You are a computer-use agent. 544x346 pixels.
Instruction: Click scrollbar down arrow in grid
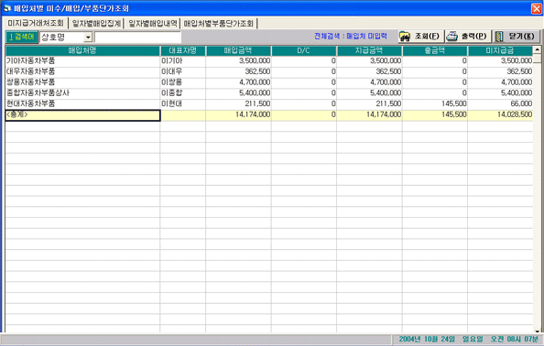click(x=537, y=330)
